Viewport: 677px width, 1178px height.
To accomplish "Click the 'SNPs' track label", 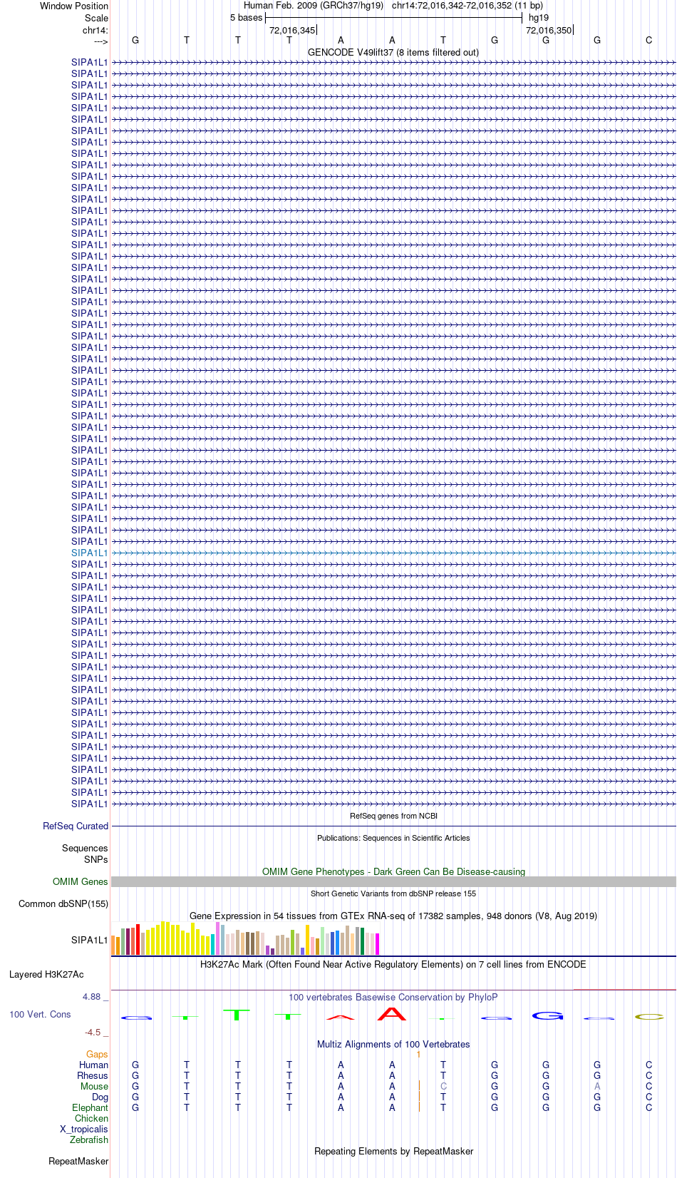I will point(95,859).
